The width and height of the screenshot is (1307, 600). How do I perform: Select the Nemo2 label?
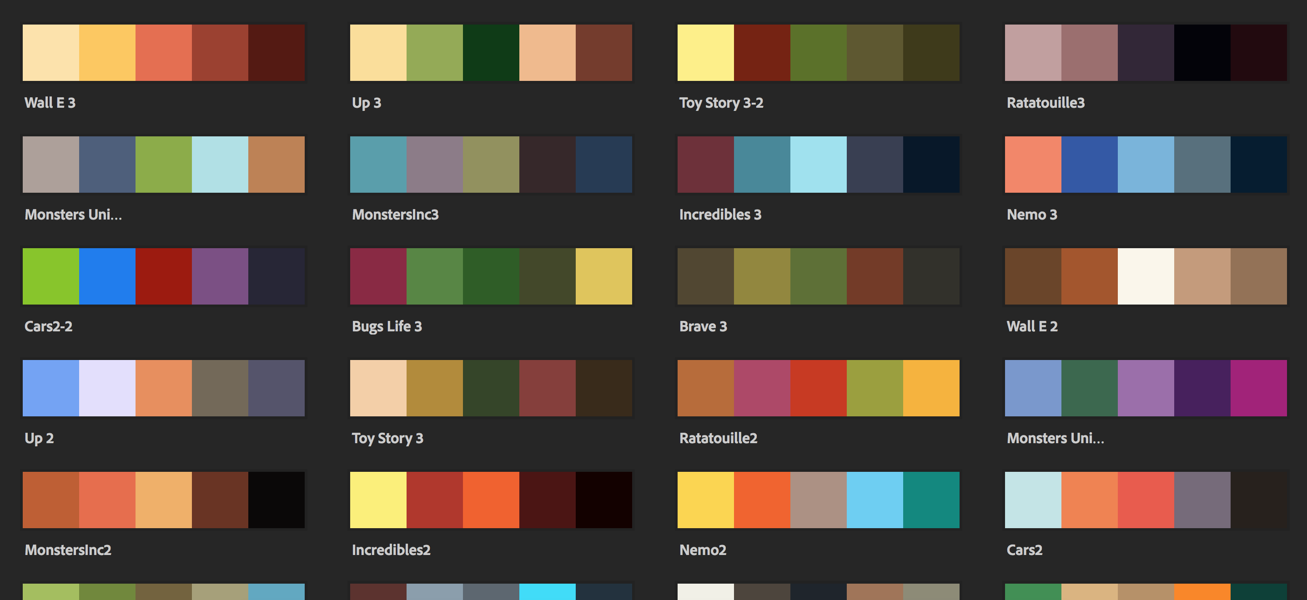point(703,550)
